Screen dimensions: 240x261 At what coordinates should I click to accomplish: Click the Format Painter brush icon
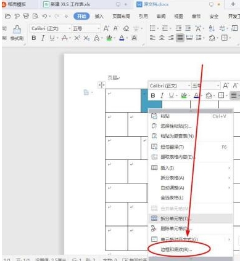pyautogui.click(x=17, y=30)
